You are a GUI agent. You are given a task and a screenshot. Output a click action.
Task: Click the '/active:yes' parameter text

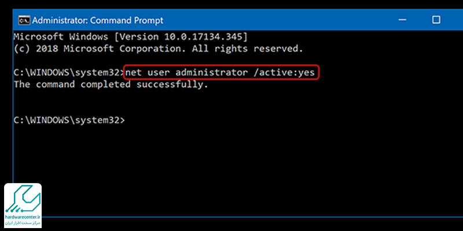(x=284, y=73)
